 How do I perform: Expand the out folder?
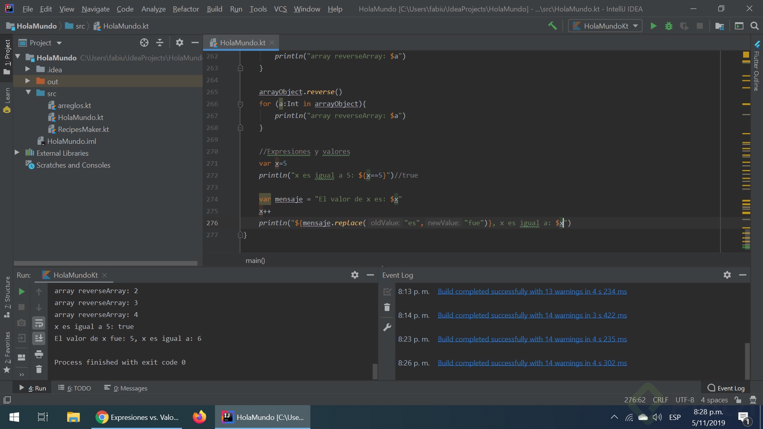click(28, 81)
